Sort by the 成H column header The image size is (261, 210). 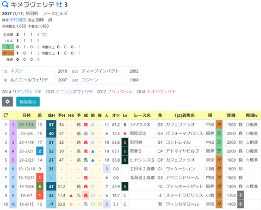51,115
